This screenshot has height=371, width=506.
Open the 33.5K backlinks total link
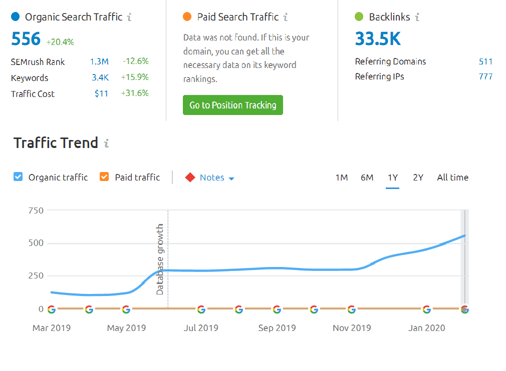click(x=378, y=38)
